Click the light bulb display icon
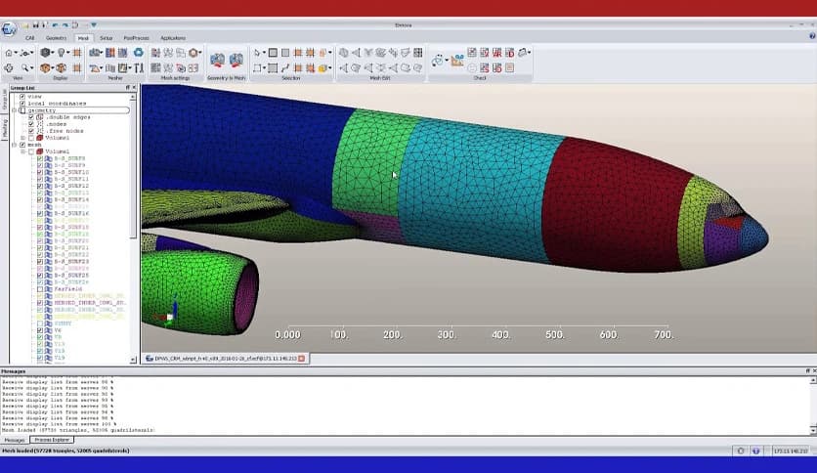This screenshot has height=473, width=817. point(62,53)
